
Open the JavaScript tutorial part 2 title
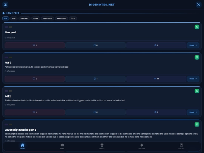click(20, 130)
